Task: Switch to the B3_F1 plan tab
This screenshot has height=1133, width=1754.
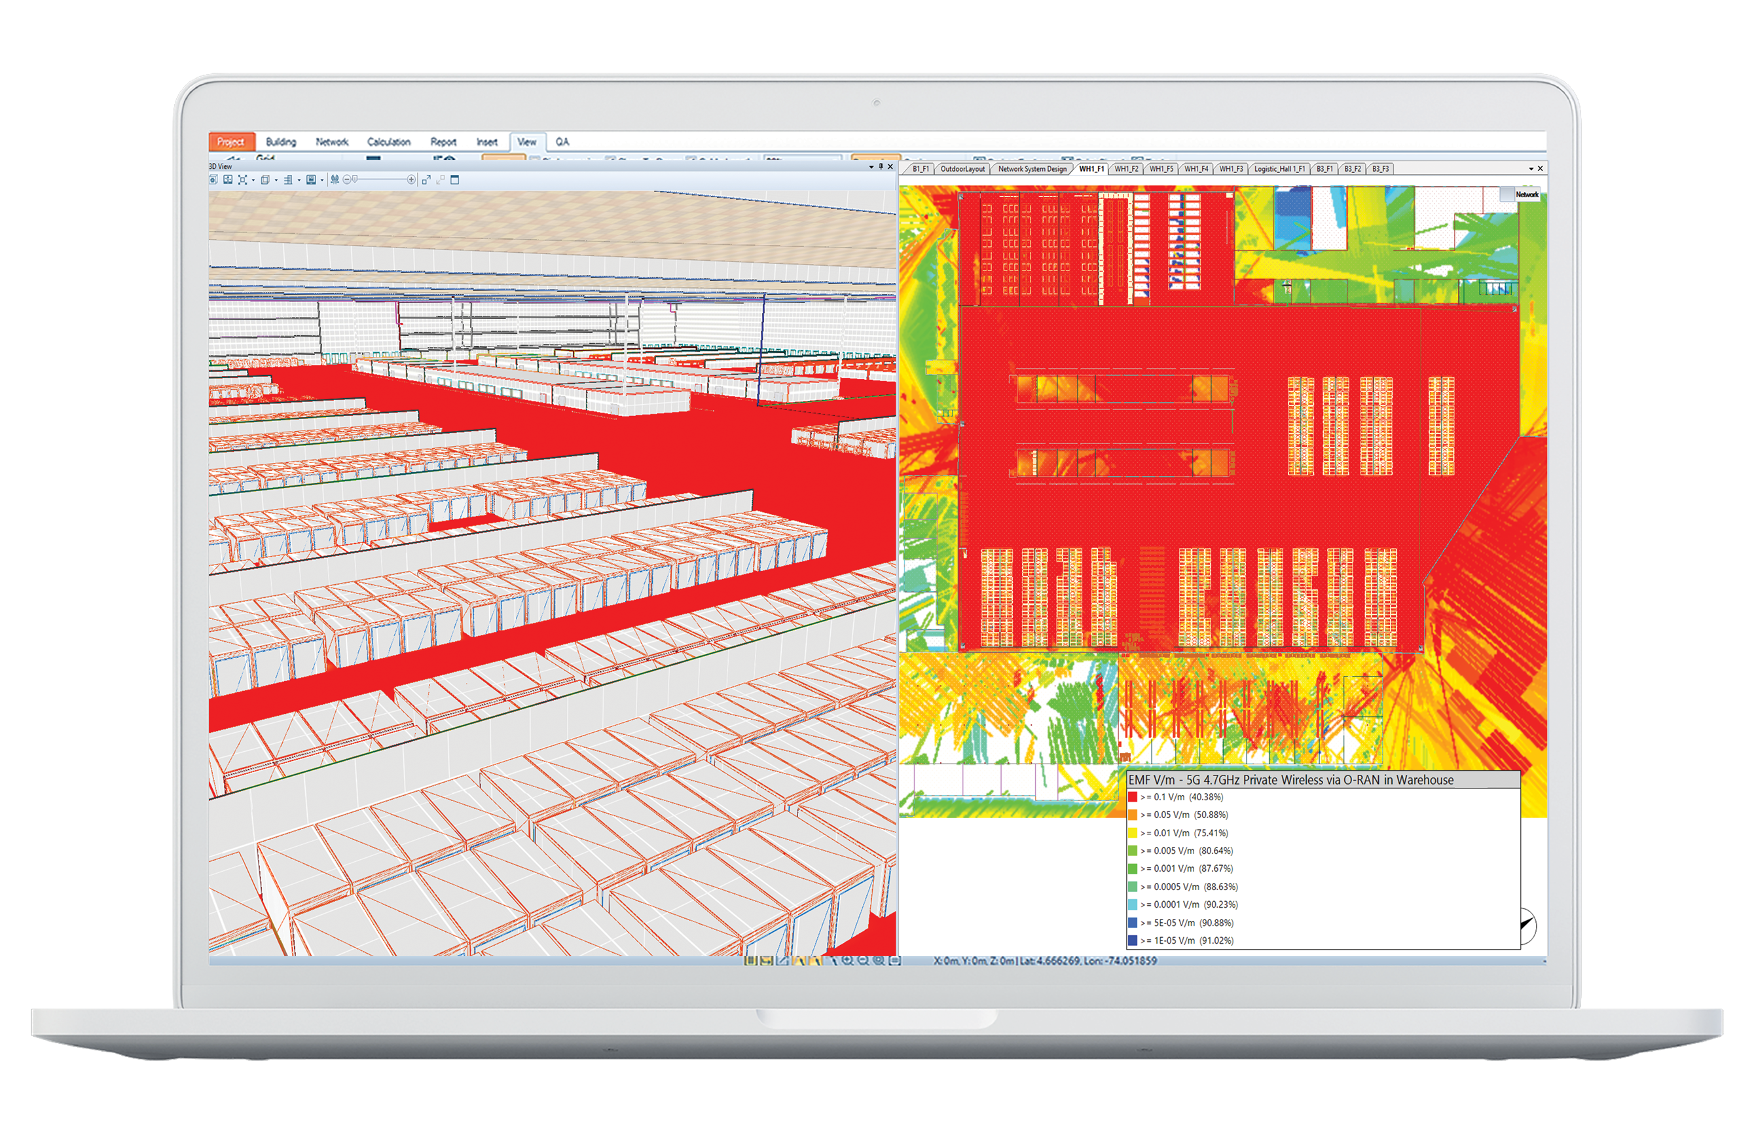Action: [x=1325, y=169]
